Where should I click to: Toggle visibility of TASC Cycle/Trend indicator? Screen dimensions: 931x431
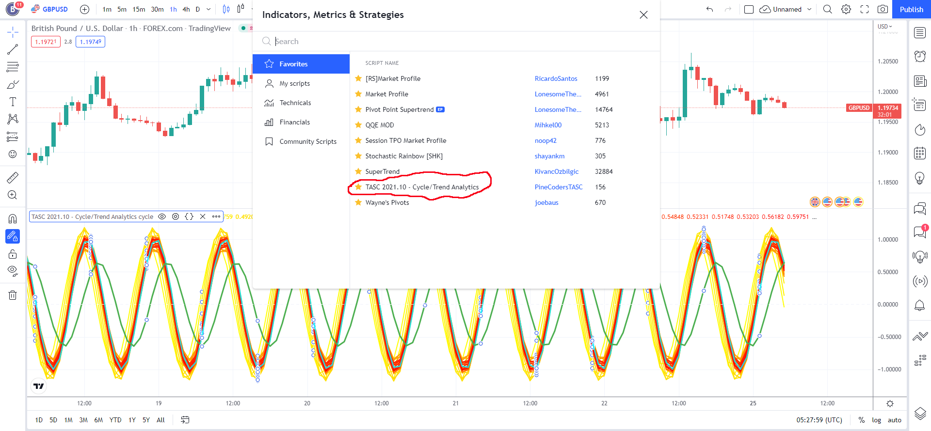pyautogui.click(x=162, y=216)
